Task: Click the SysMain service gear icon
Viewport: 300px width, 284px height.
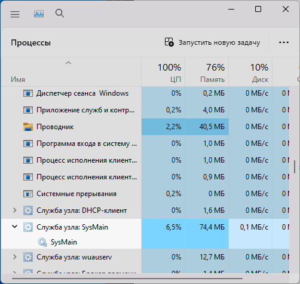Action: click(x=42, y=242)
